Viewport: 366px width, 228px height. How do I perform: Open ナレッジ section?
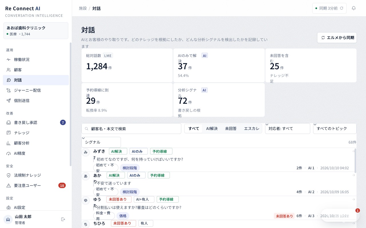click(x=36, y=133)
